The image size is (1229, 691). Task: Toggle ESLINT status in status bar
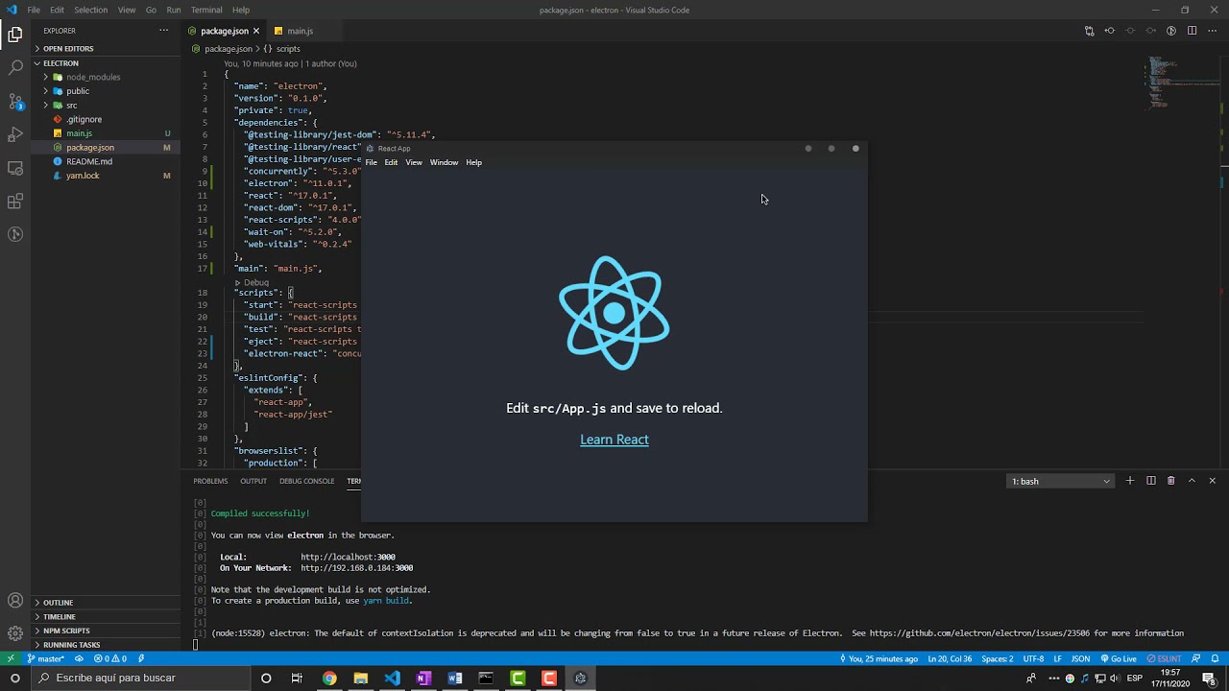(1164, 658)
